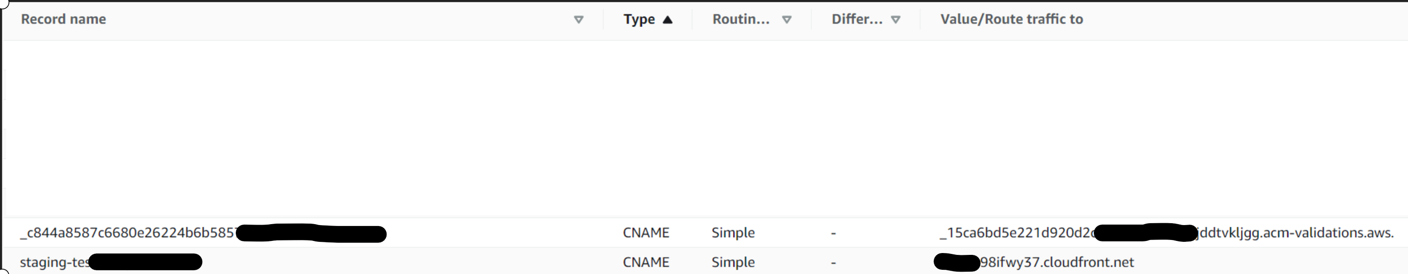The image size is (1408, 274).
Task: Click the Simple routing label on first record
Action: 733,233
